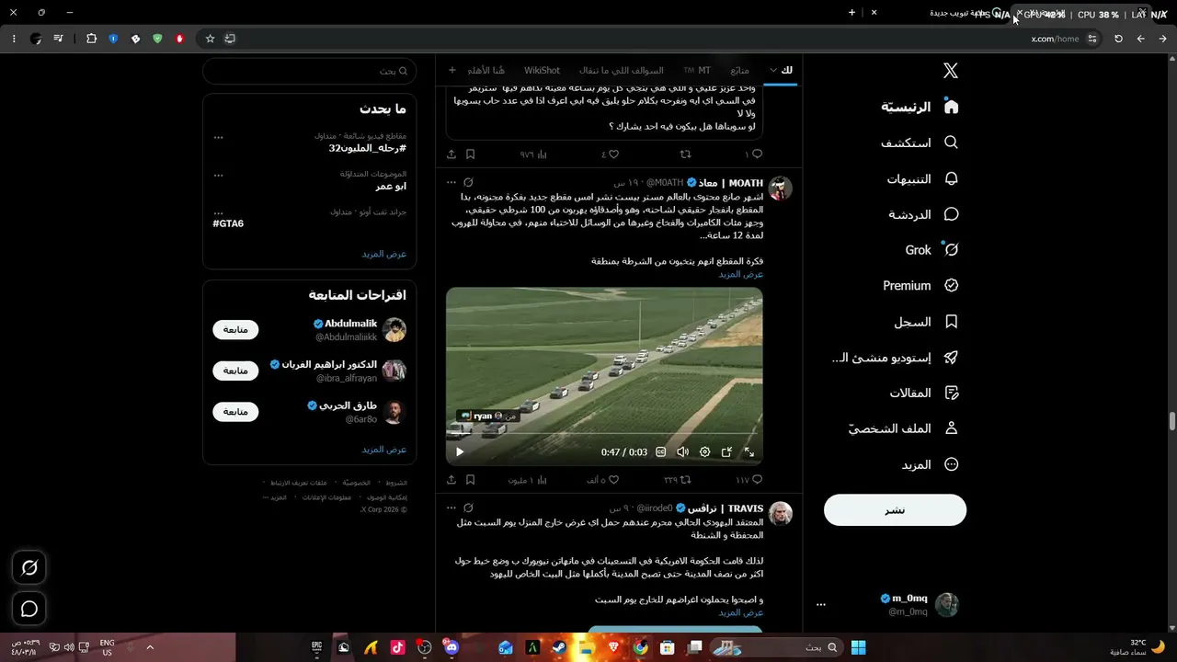The height and width of the screenshot is (662, 1177).
Task: Switch to the هُنا الأهلي tab
Action: click(486, 70)
